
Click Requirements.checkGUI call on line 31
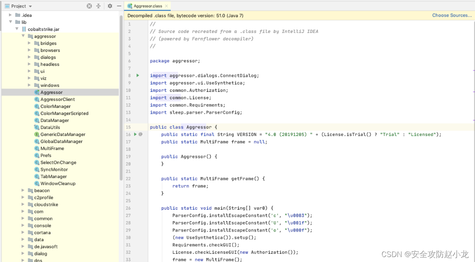(206, 245)
